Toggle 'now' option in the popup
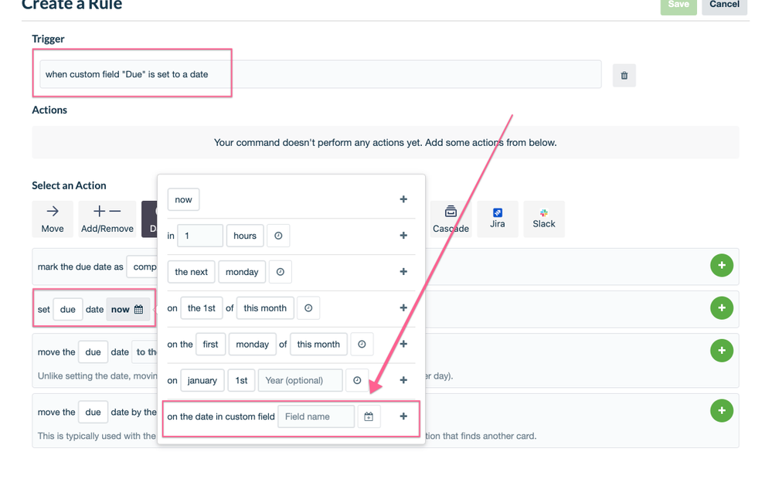Image resolution: width=772 pixels, height=479 pixels. point(183,199)
